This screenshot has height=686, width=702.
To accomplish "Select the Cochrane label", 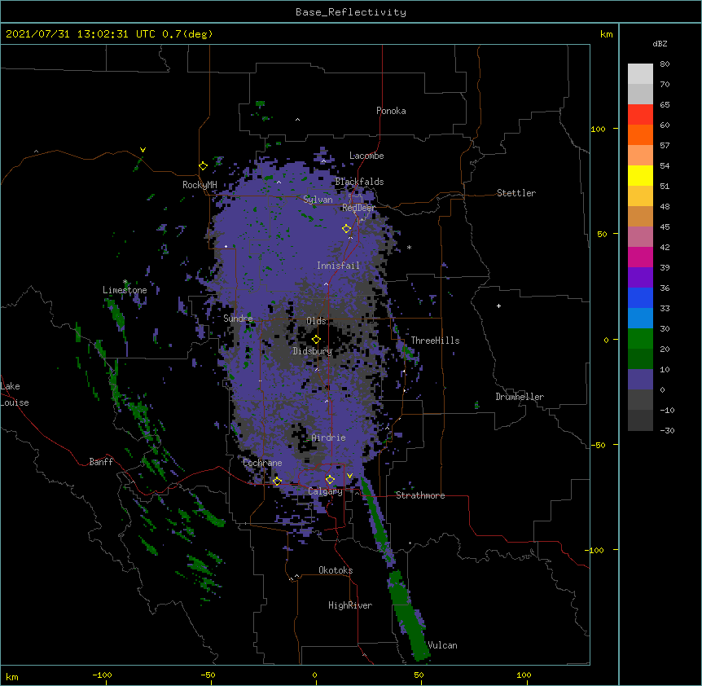I will [x=262, y=463].
